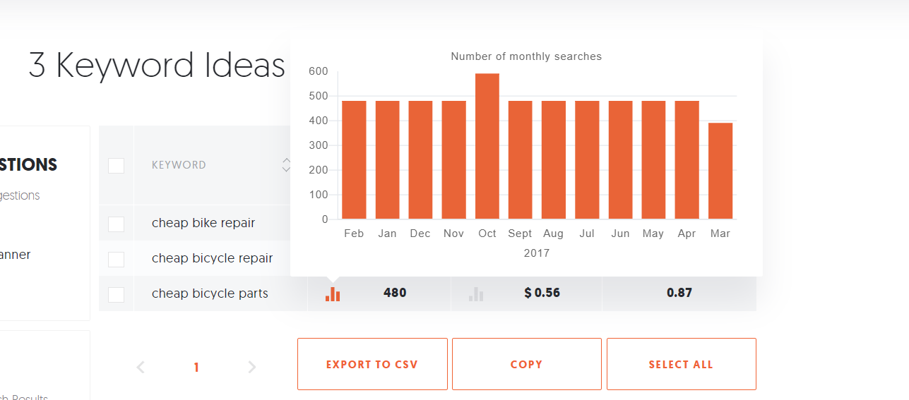
Task: Click the Oct bar in chart
Action: tap(487, 146)
